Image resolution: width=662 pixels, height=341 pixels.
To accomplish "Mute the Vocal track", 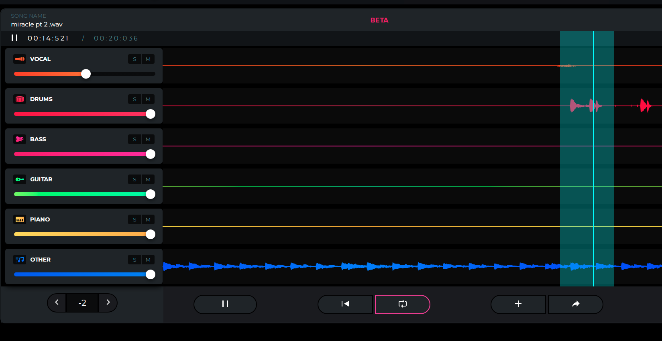I will point(148,59).
